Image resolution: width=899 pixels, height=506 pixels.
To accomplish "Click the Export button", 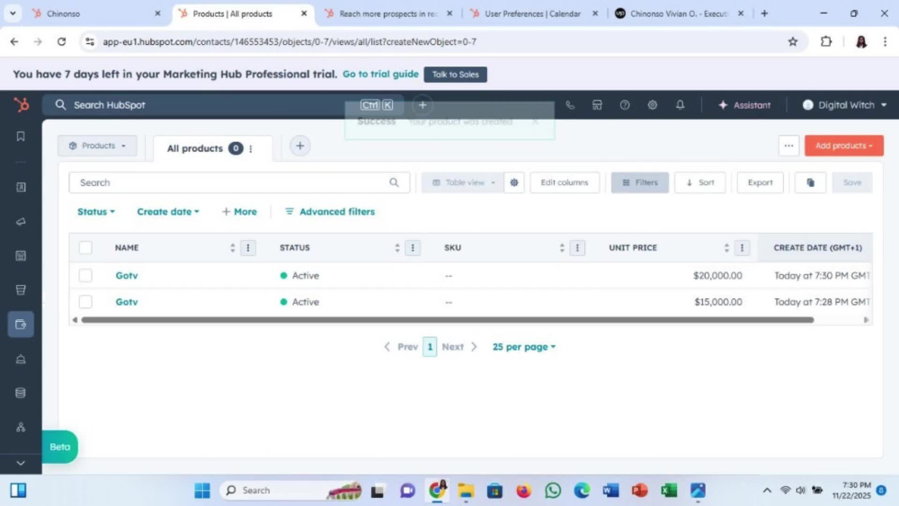I will pos(761,182).
